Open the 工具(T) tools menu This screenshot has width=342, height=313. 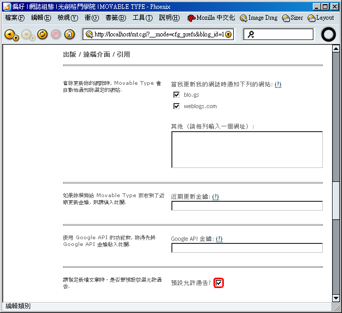click(x=143, y=18)
